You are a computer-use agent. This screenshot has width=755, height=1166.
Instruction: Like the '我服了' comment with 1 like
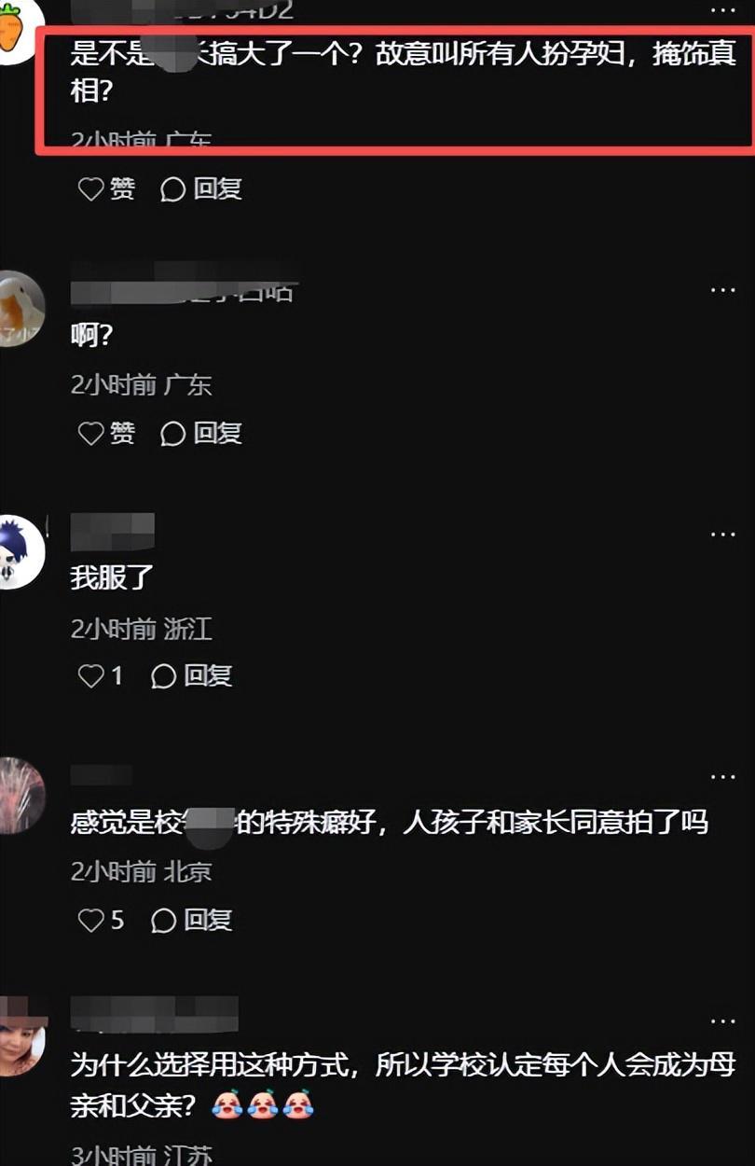pyautogui.click(x=100, y=676)
